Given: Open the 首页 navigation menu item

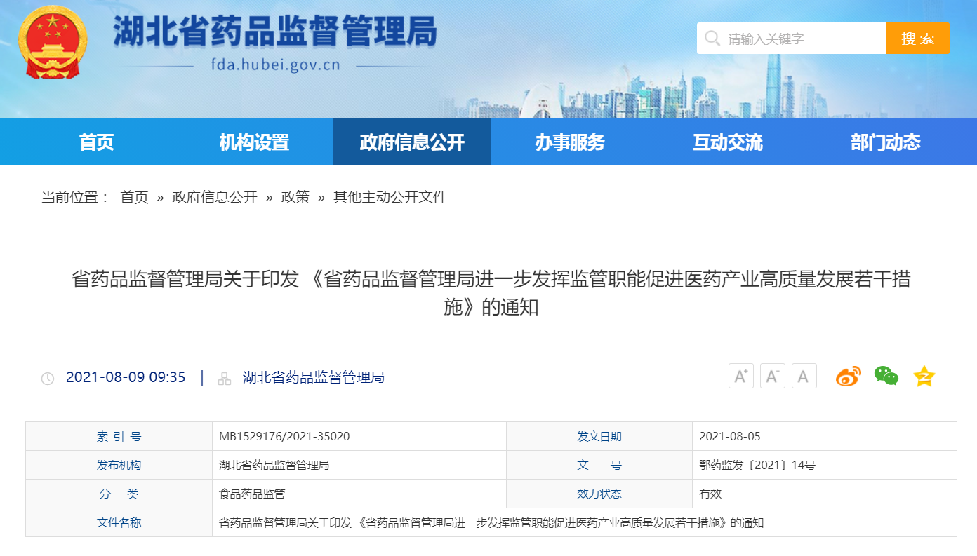Looking at the screenshot, I should 96,142.
